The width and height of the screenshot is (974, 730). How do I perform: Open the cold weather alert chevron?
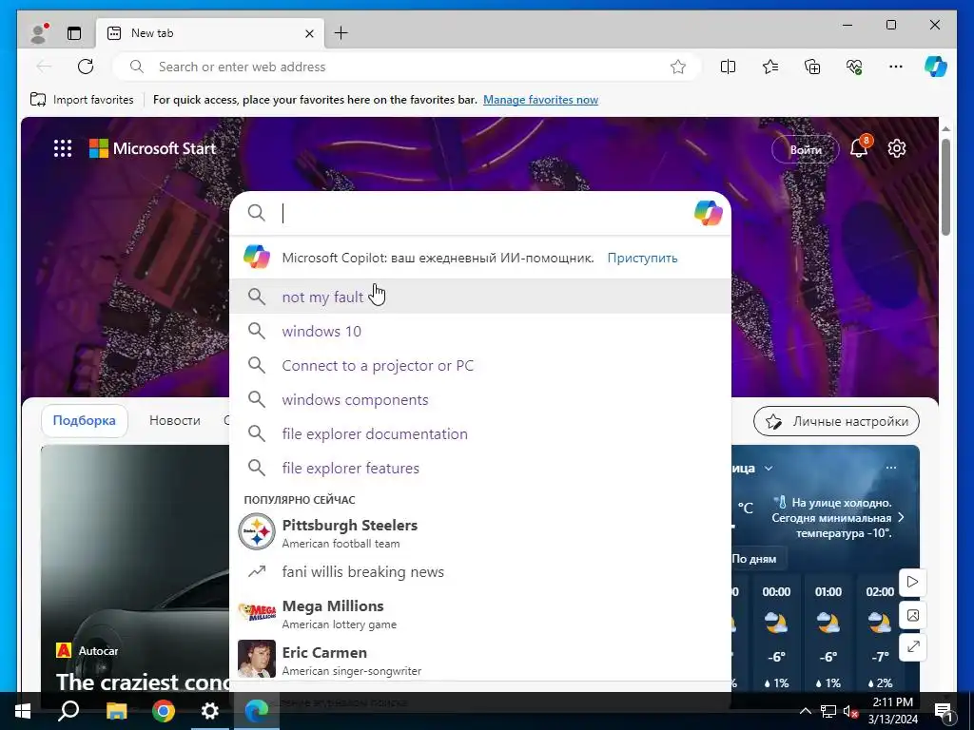[902, 517]
